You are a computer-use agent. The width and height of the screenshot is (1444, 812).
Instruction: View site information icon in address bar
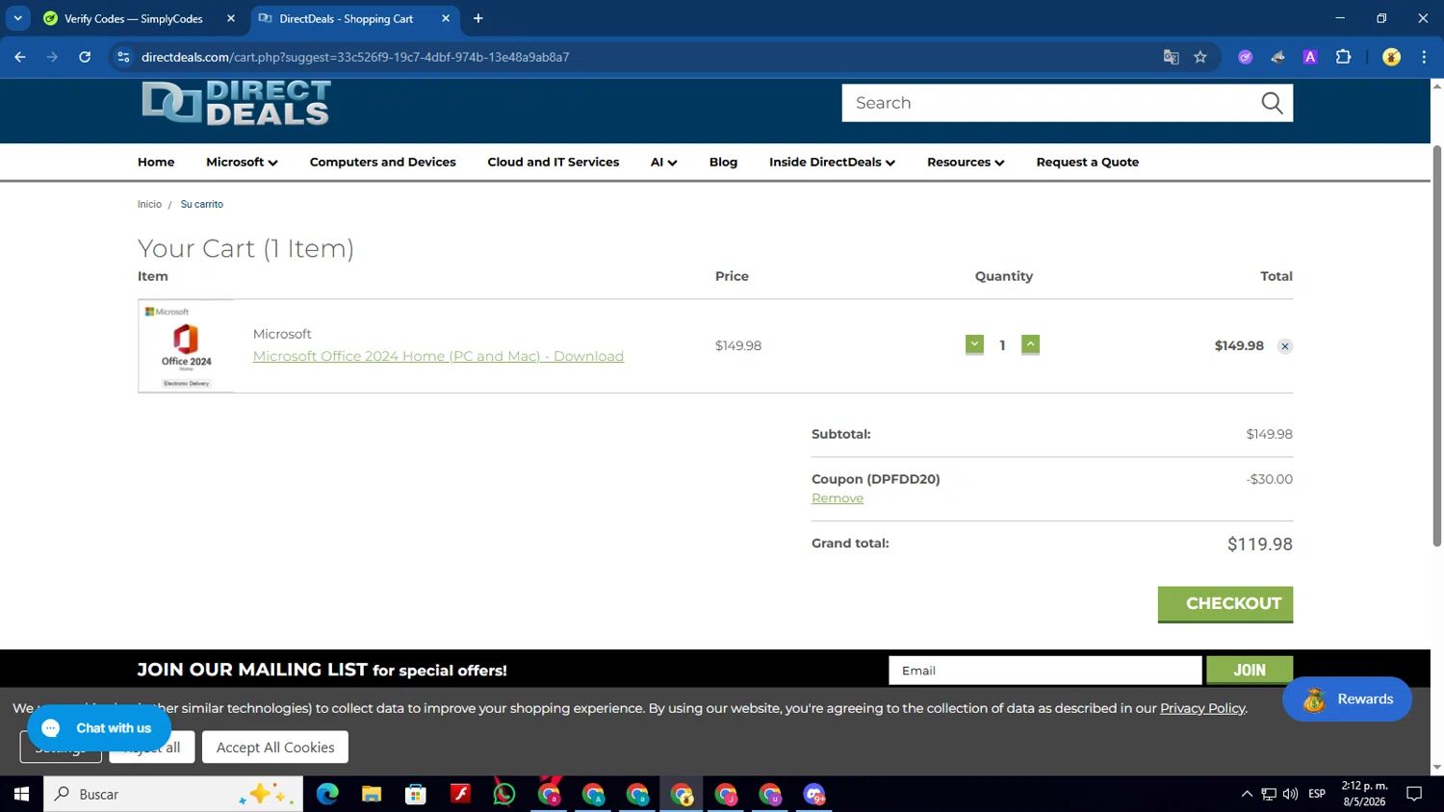[x=123, y=57]
